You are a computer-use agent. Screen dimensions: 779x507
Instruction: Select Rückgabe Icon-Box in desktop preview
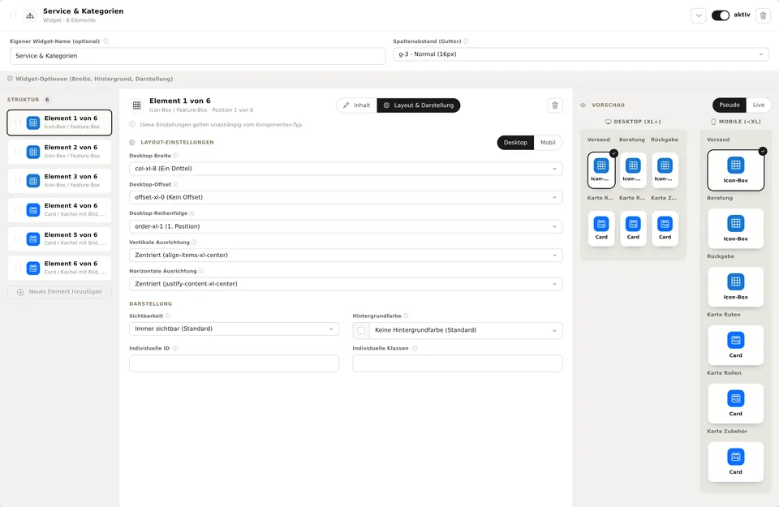pyautogui.click(x=665, y=170)
